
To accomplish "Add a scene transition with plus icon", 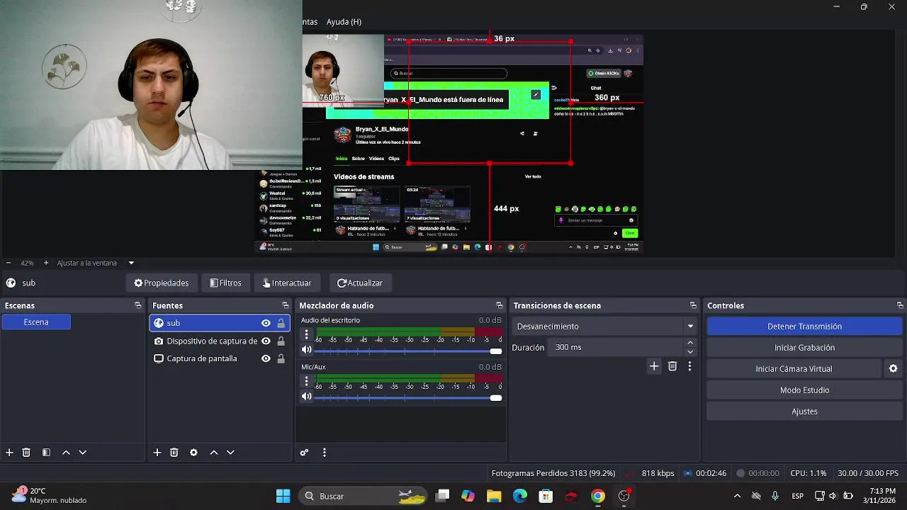I will (x=654, y=366).
